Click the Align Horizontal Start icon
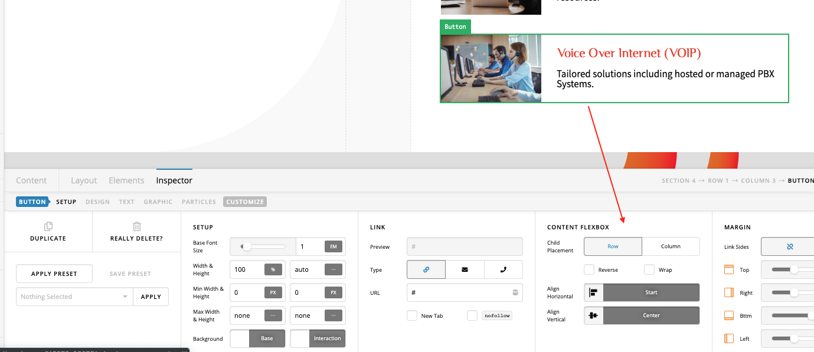The image size is (814, 352). 593,292
